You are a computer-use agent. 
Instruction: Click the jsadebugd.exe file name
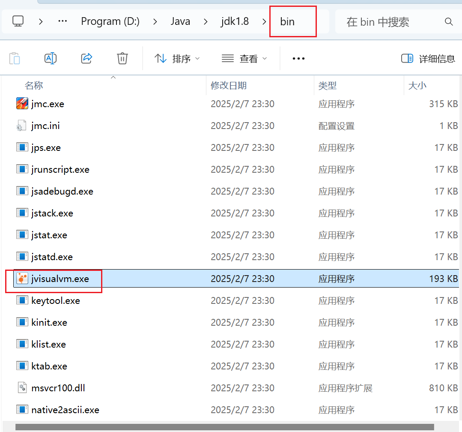pyautogui.click(x=62, y=192)
